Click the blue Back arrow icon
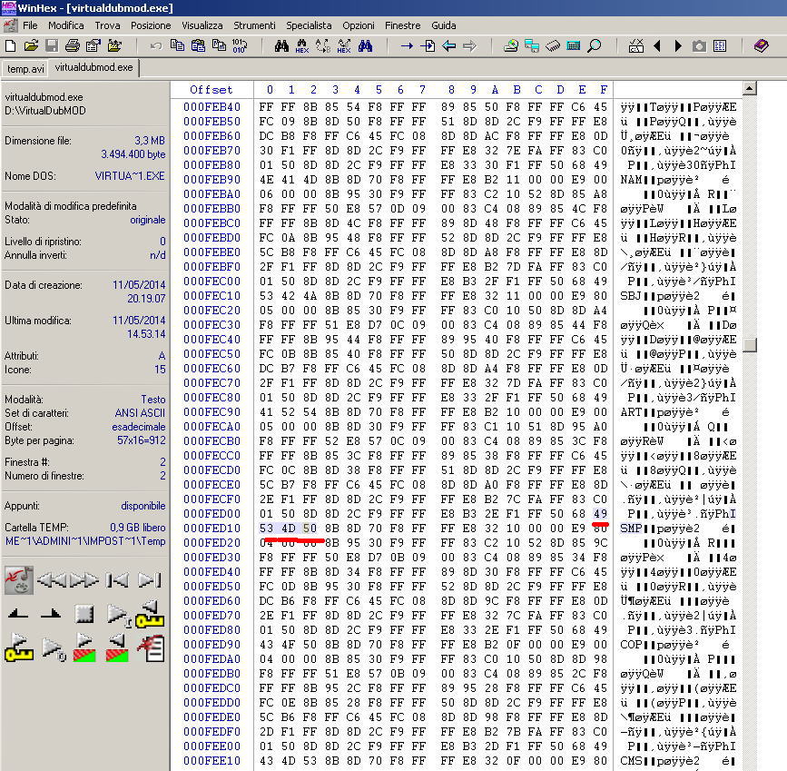This screenshot has width=787, height=771. (x=448, y=45)
